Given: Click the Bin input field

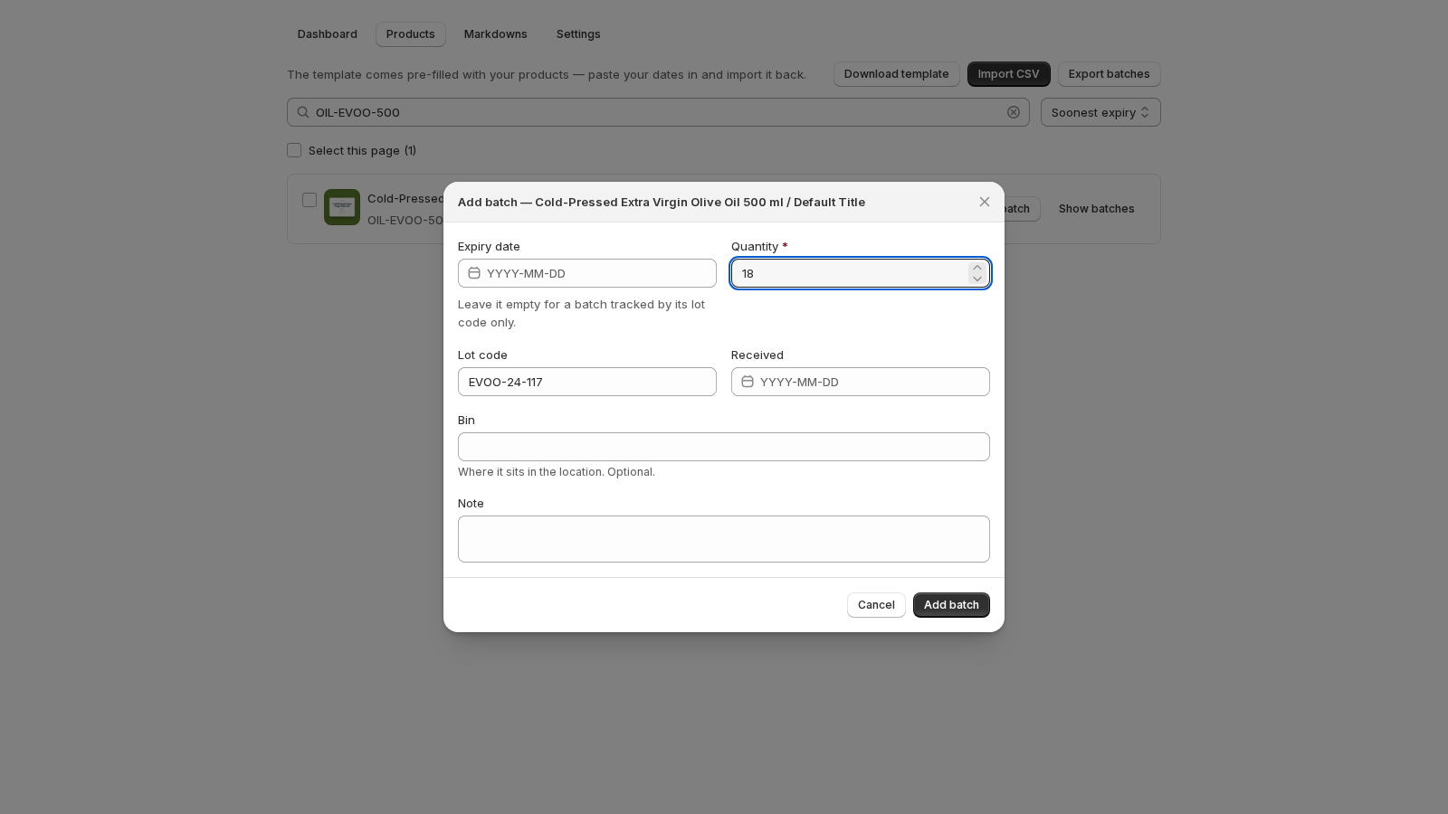Looking at the screenshot, I should [724, 447].
